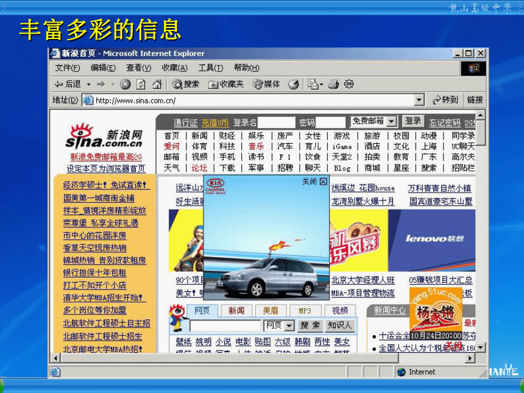Open the 论坛 navigation link
Image resolution: width=524 pixels, height=393 pixels.
199,168
